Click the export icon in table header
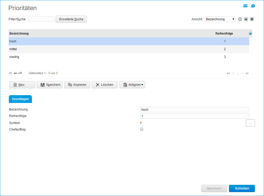Screen dimensions: 264x196 [x=250, y=33]
